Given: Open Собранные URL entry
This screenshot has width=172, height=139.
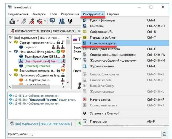Looking at the screenshot, I should [125, 32].
